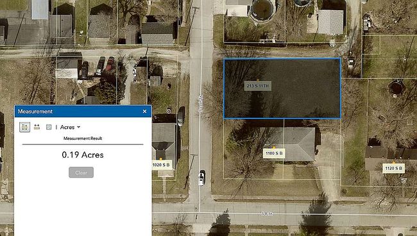
Task: Click the 1020 S B address label
Action: point(161,165)
